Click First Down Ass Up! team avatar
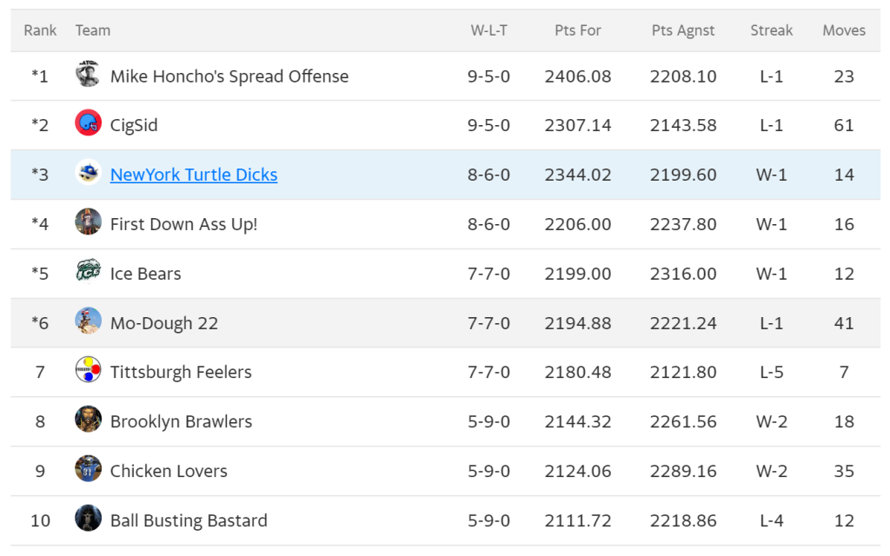The height and width of the screenshot is (556, 890). click(88, 222)
